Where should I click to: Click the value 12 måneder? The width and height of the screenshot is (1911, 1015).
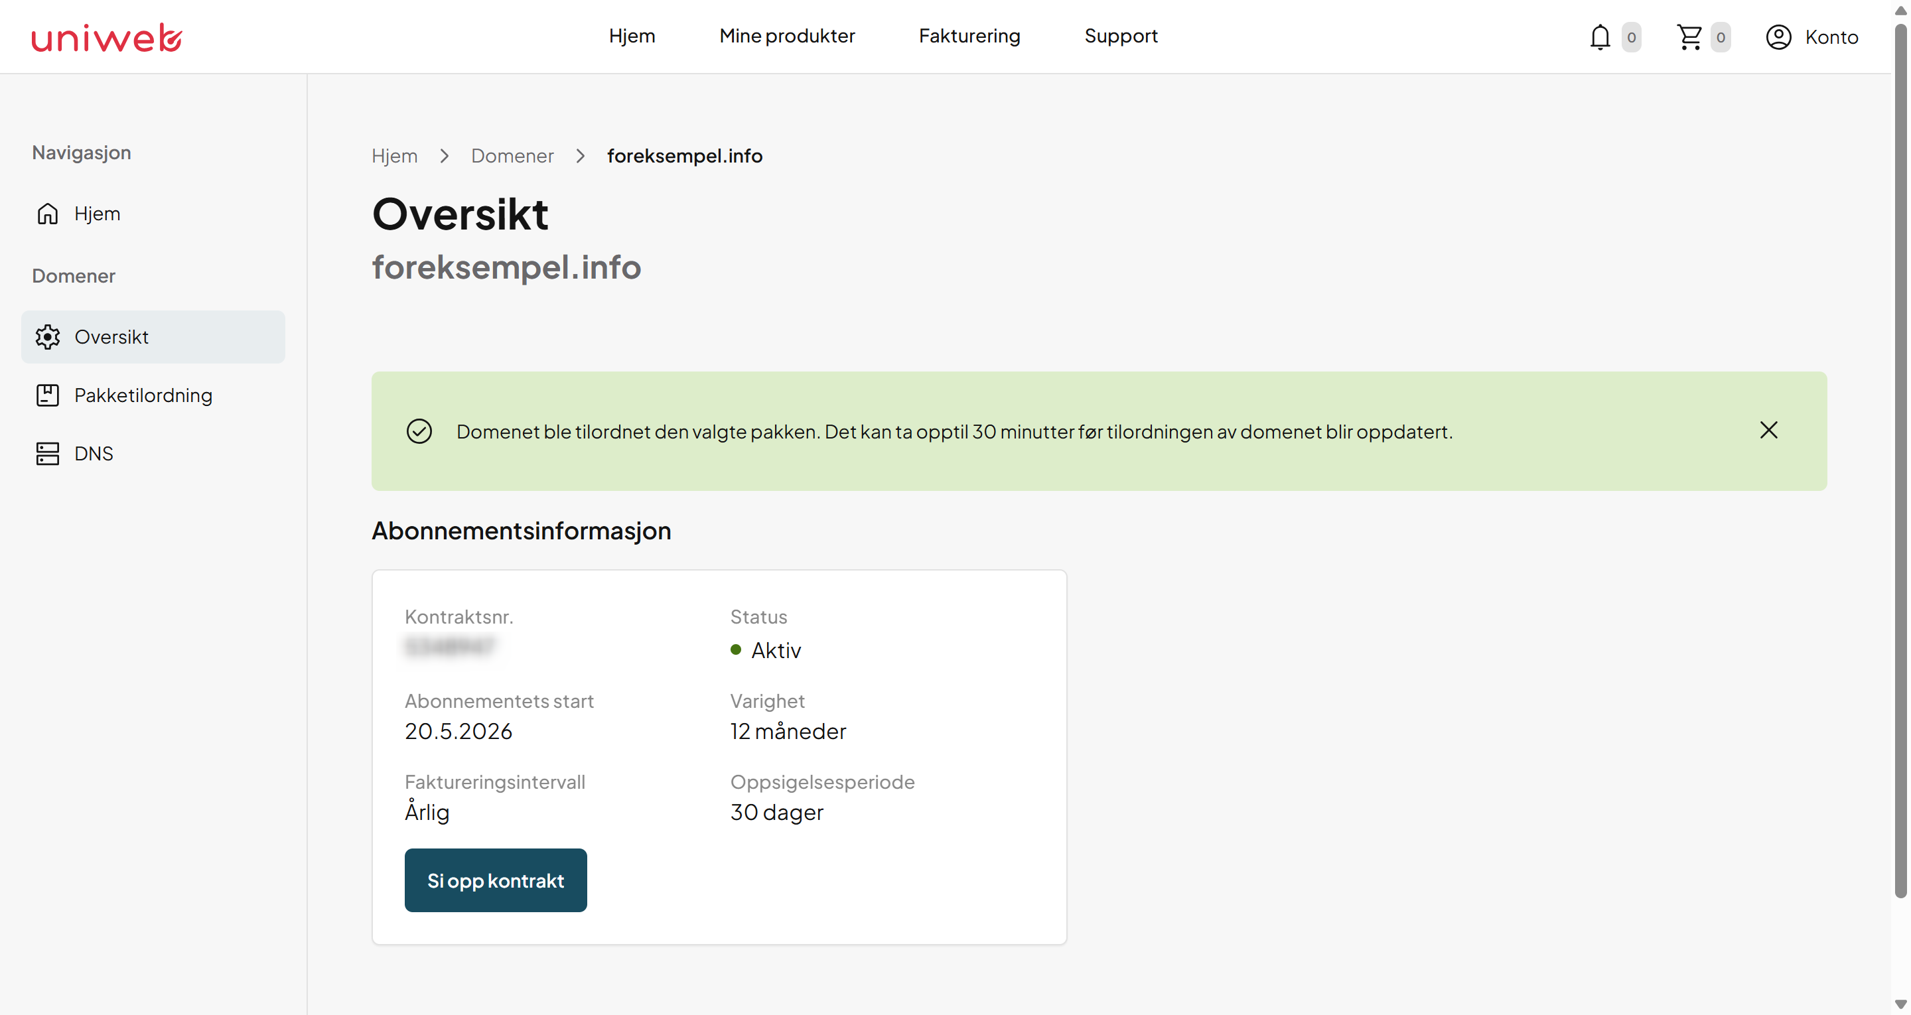coord(788,731)
